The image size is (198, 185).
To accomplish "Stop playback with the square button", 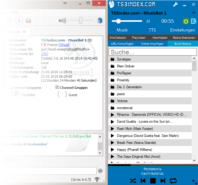I will 153,181.
